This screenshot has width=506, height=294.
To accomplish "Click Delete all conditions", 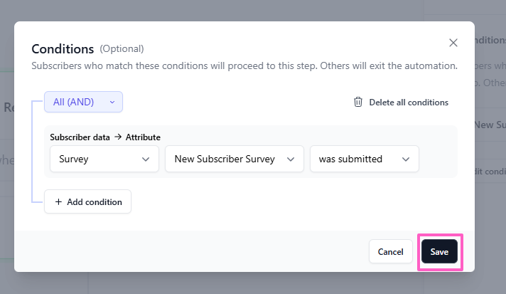I will click(x=408, y=102).
